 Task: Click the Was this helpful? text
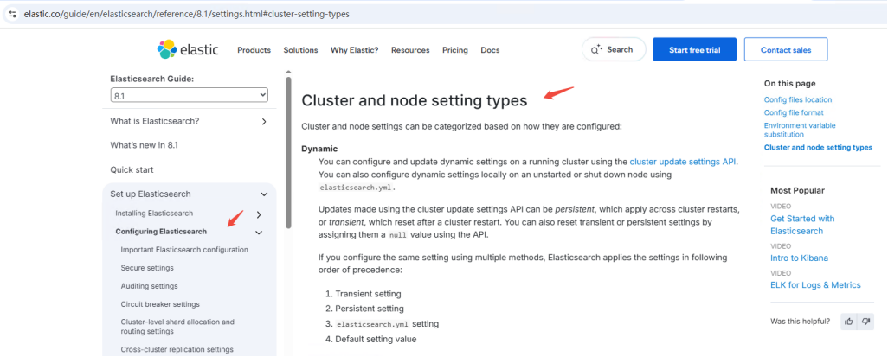(801, 322)
